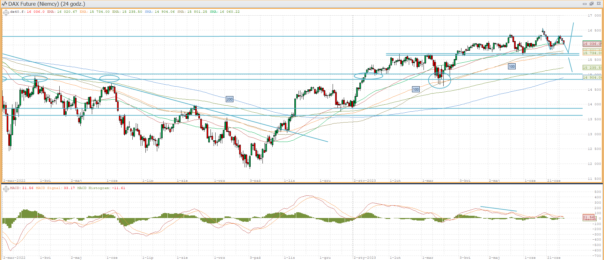Select the green SMA 16 060.22 legend entry

[225, 12]
